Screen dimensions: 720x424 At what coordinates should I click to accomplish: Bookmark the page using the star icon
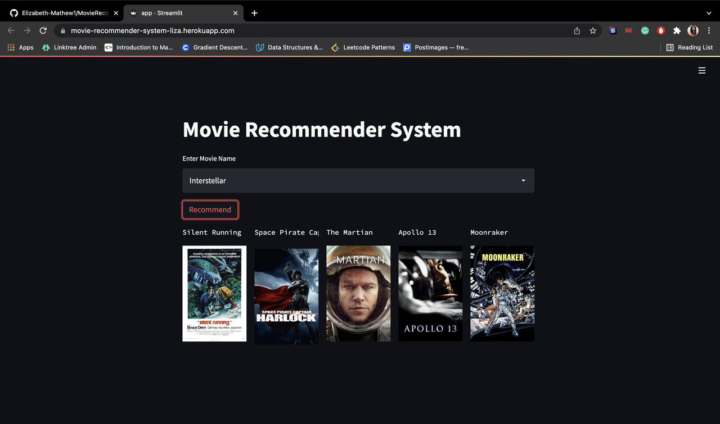593,30
